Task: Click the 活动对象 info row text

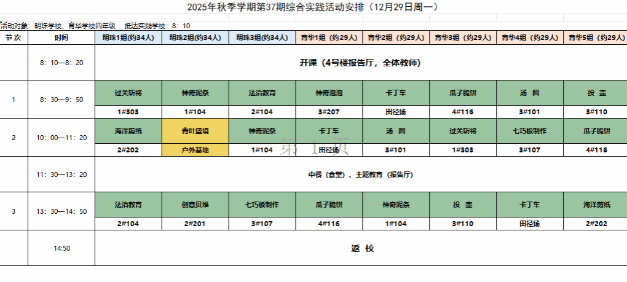Action: click(x=95, y=26)
